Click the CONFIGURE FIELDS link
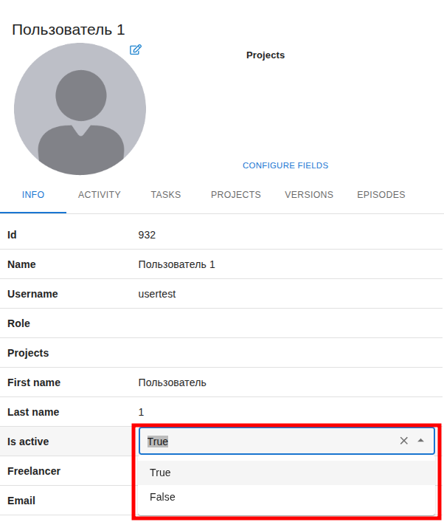 [x=285, y=165]
